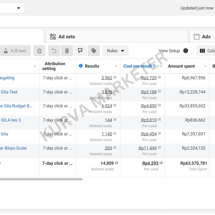The image size is (215, 215).
Task: Click the Rp4,890 cost per lead
Action: coord(149,106)
